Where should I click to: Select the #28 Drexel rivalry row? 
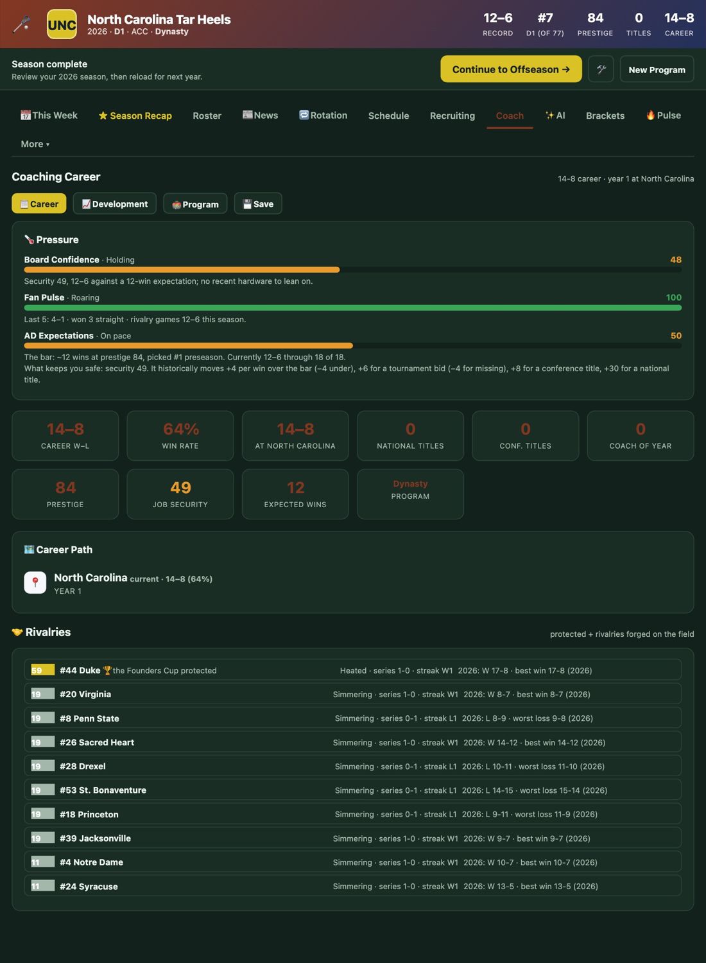coord(353,766)
